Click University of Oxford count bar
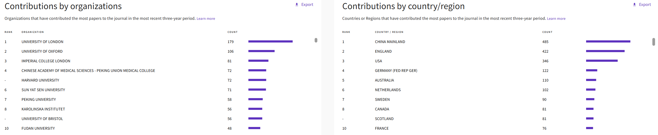 [x=261, y=51]
